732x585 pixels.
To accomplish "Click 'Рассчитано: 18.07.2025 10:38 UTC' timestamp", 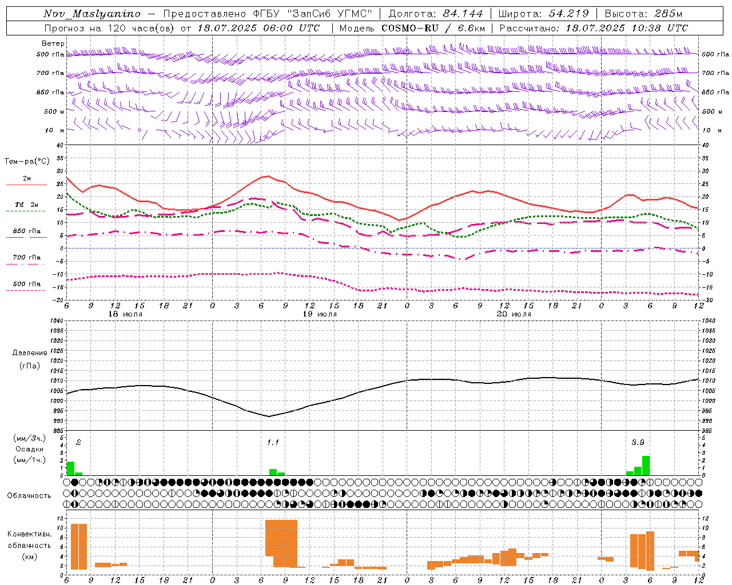I will pyautogui.click(x=594, y=28).
